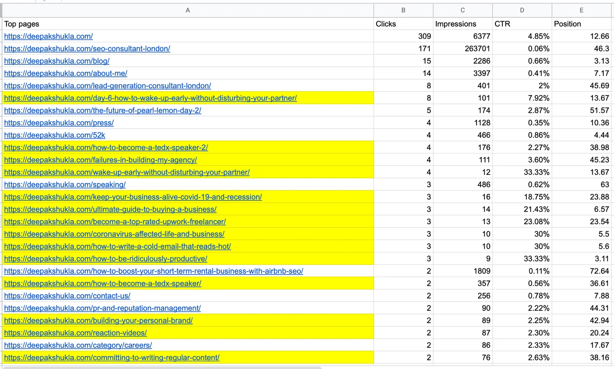Select the position cell showing 51.57

tap(581, 110)
